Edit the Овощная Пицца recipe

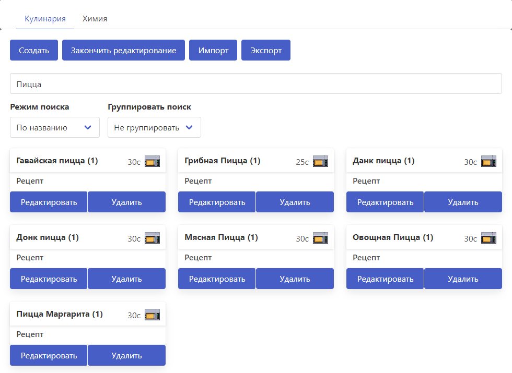coord(385,279)
